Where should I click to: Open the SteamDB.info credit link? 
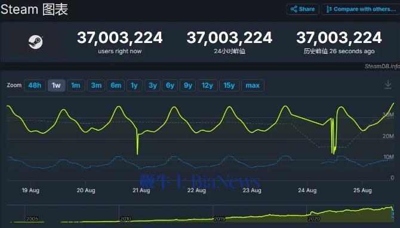(382, 66)
